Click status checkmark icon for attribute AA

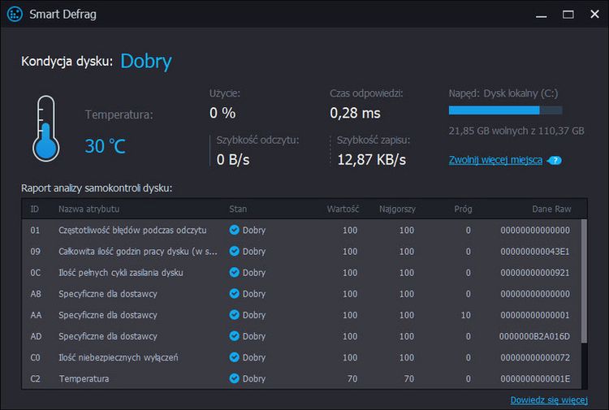point(234,315)
